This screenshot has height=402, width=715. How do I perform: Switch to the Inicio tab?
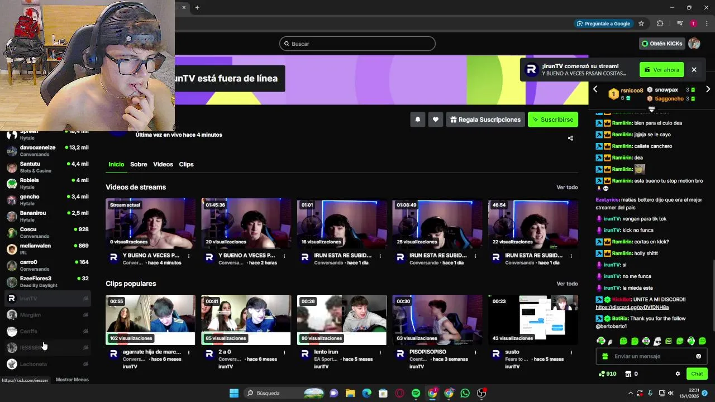(116, 164)
